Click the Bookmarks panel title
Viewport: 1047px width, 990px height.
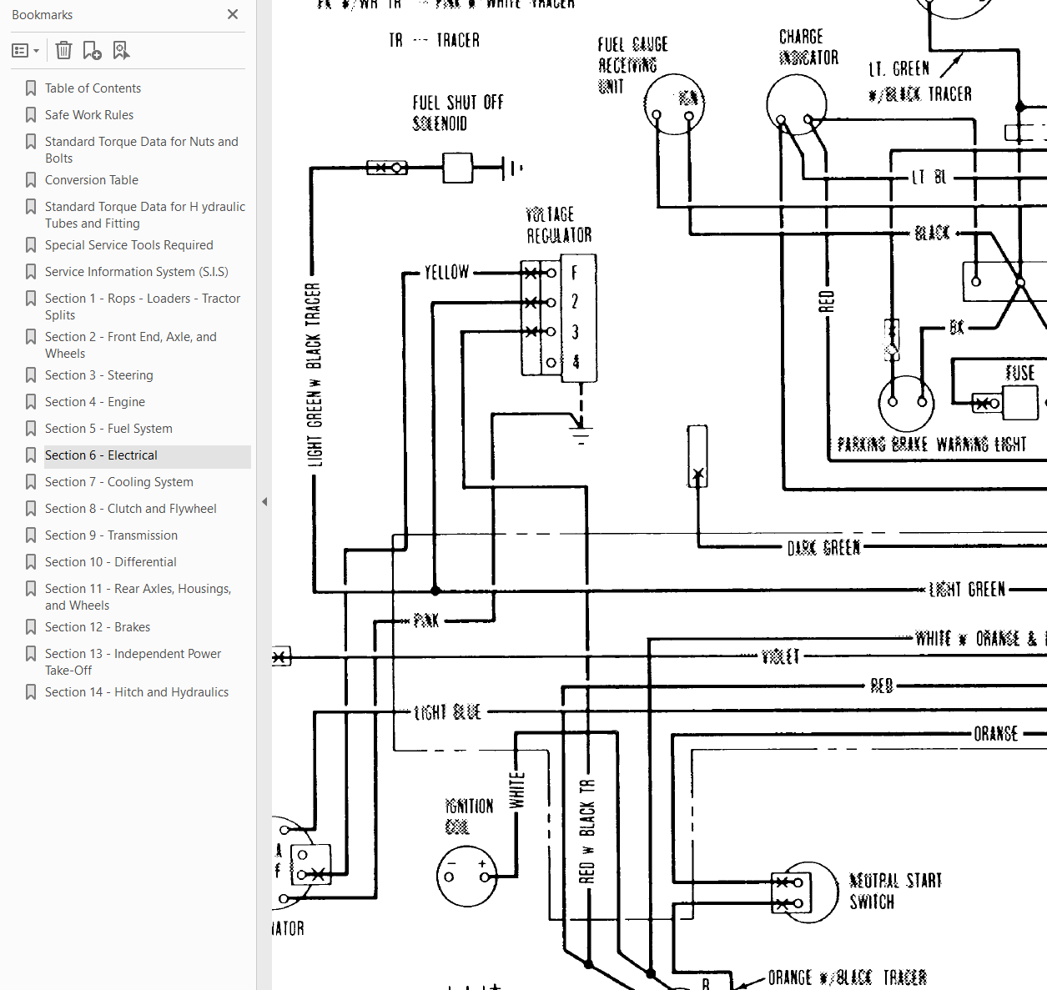42,15
